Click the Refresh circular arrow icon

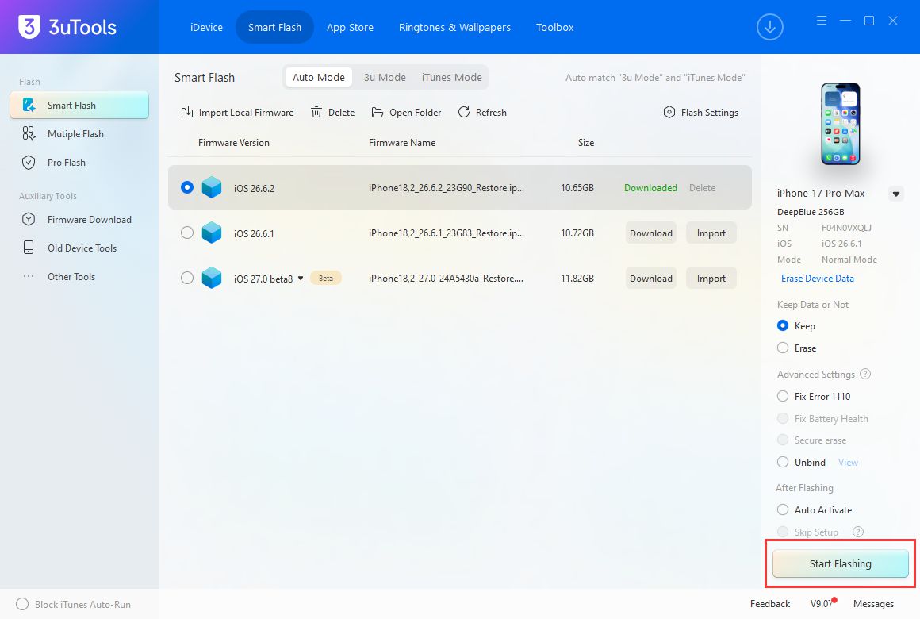pyautogui.click(x=464, y=112)
